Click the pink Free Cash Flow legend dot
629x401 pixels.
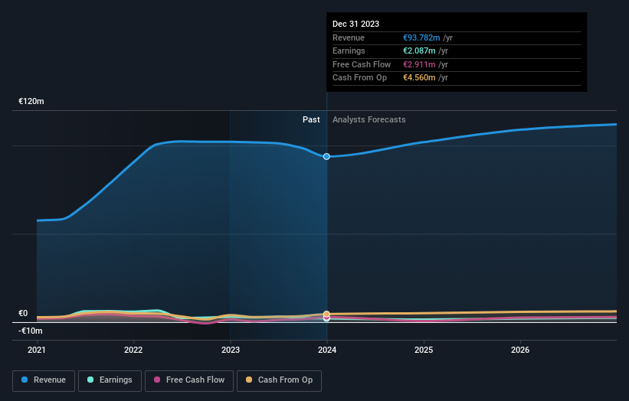click(157, 380)
